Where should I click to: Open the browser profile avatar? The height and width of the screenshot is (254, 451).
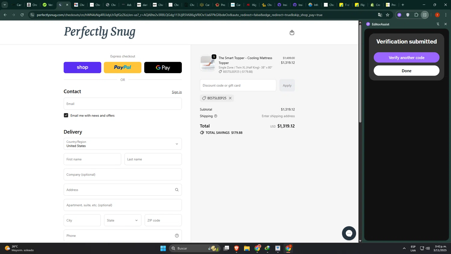click(x=437, y=15)
